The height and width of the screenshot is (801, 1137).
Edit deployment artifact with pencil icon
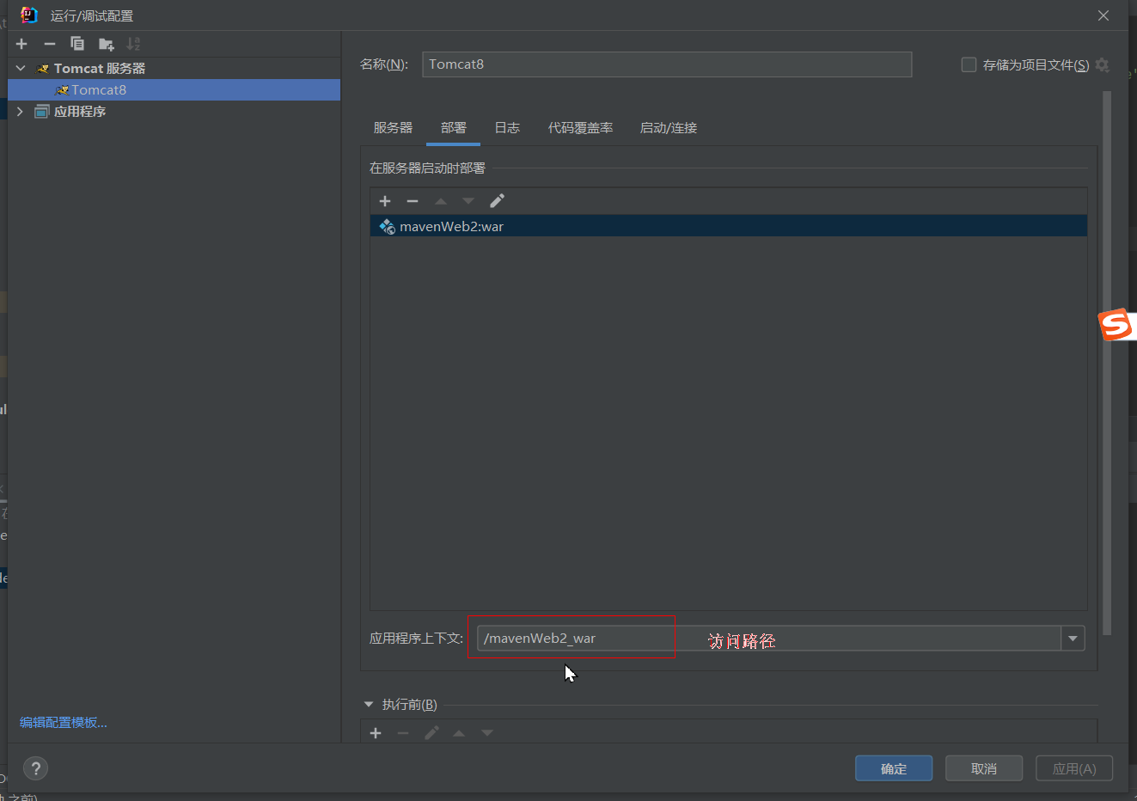[x=497, y=201]
